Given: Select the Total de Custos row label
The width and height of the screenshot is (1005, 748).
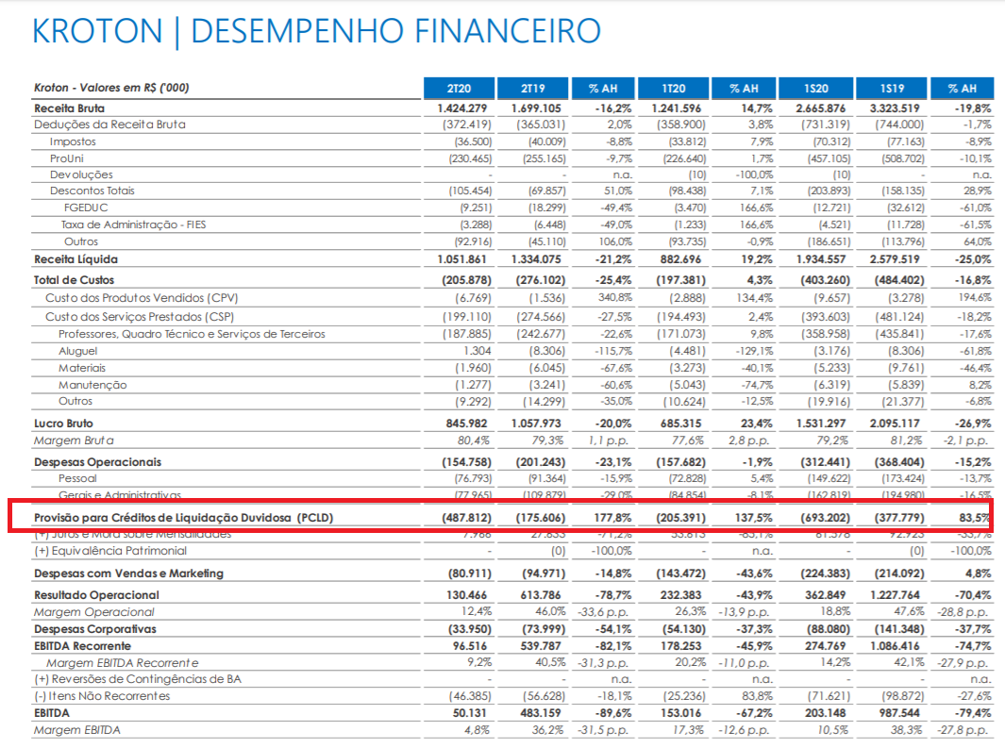Looking at the screenshot, I should click(x=75, y=280).
